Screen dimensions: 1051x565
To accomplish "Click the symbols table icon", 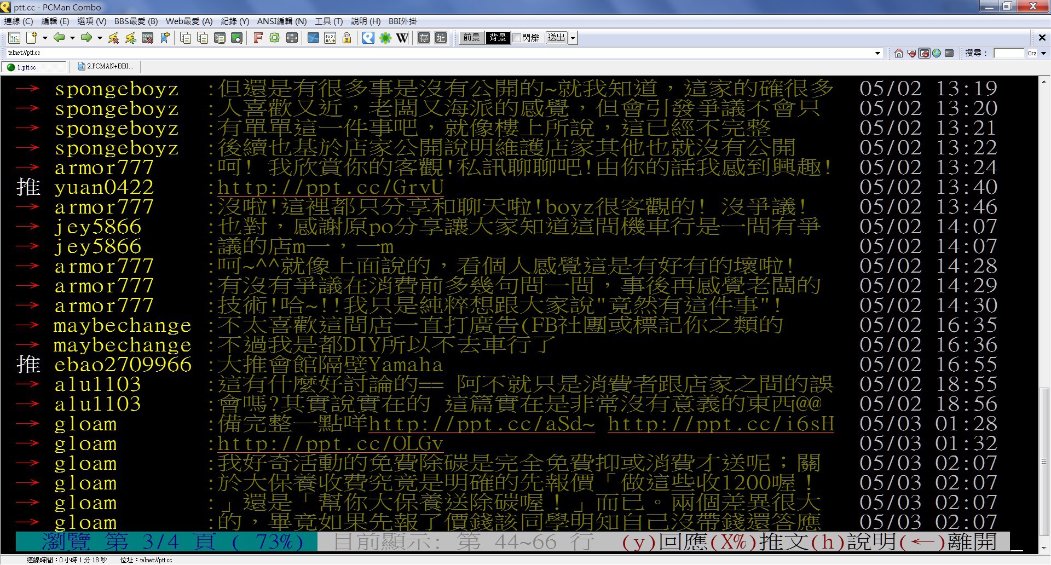I will point(330,38).
